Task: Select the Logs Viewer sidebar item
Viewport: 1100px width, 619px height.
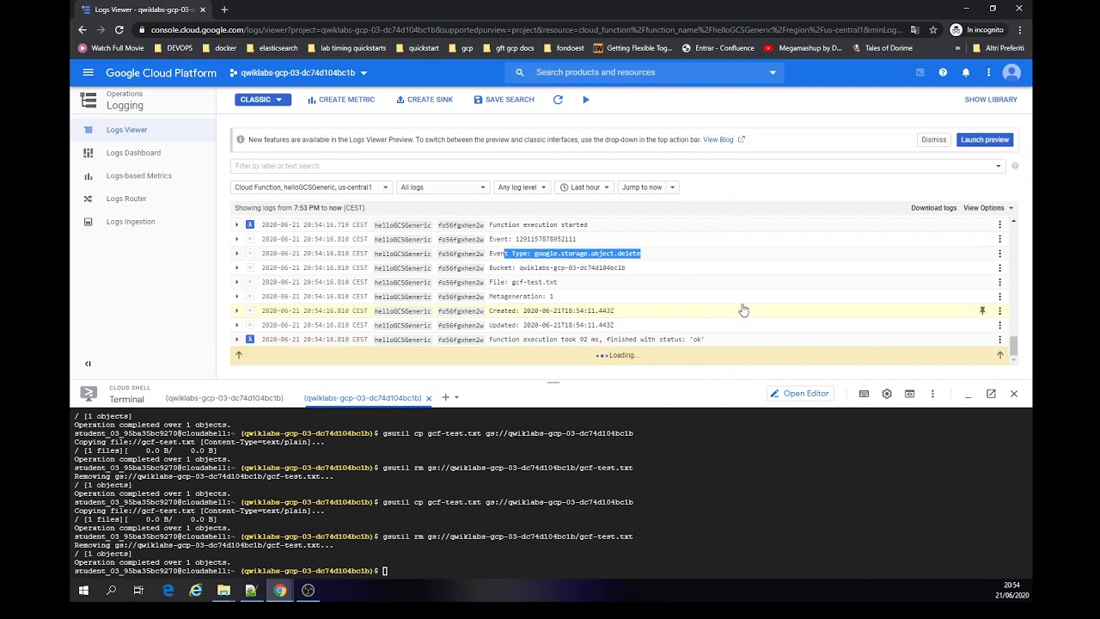Action: point(143,130)
